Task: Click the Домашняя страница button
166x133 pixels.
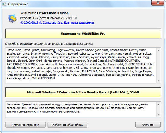Action: [x=25, y=125]
